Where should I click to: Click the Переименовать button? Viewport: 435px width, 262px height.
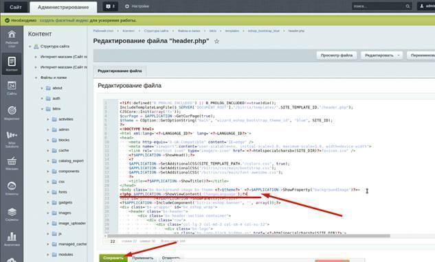[421, 56]
